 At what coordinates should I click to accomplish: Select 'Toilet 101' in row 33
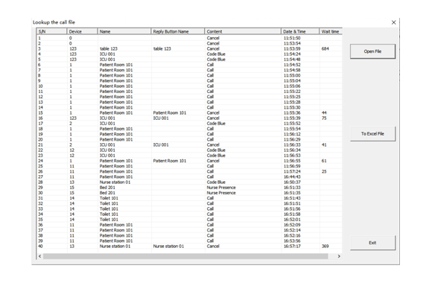coord(109,209)
